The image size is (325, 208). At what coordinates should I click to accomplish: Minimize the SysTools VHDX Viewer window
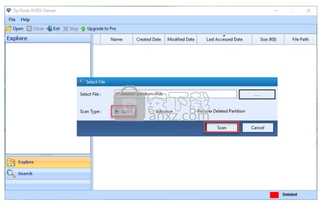click(276, 10)
